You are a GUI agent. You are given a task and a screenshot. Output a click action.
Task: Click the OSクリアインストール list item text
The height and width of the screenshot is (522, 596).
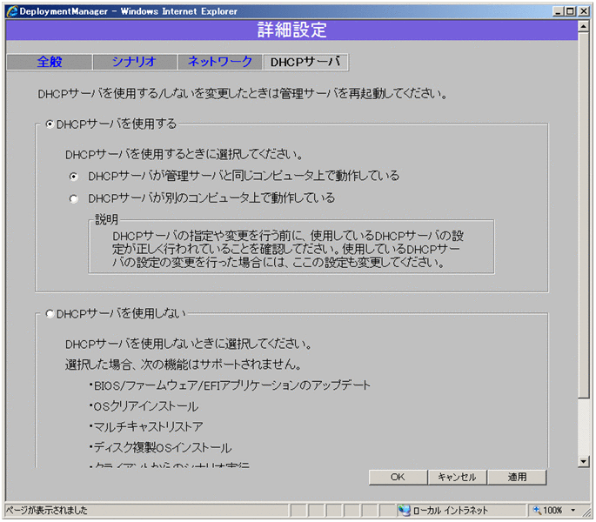click(x=144, y=406)
